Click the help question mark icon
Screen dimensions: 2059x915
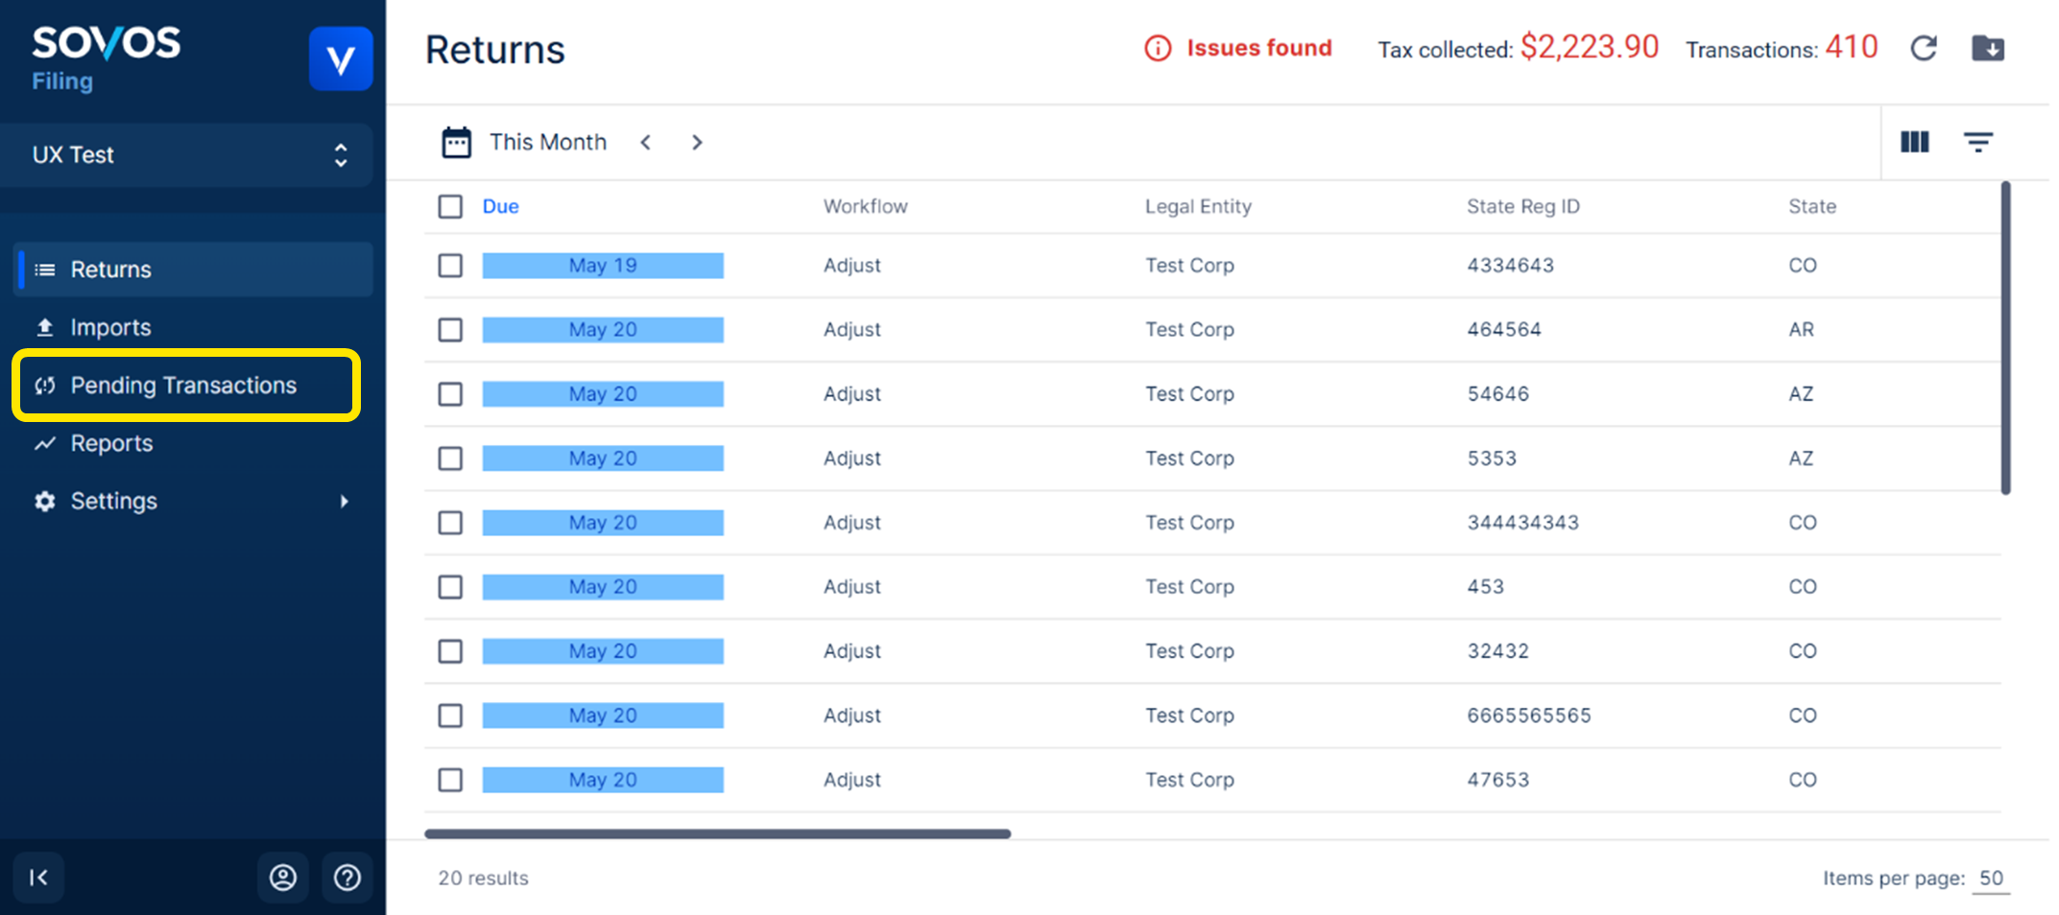point(347,877)
